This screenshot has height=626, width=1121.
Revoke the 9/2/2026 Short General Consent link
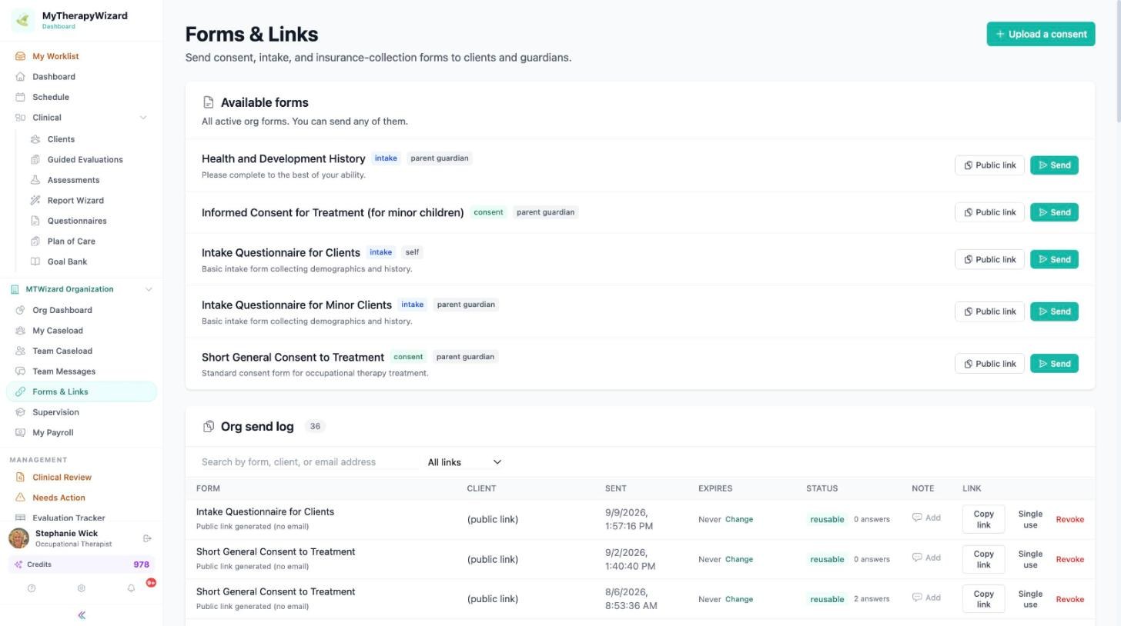1069,559
